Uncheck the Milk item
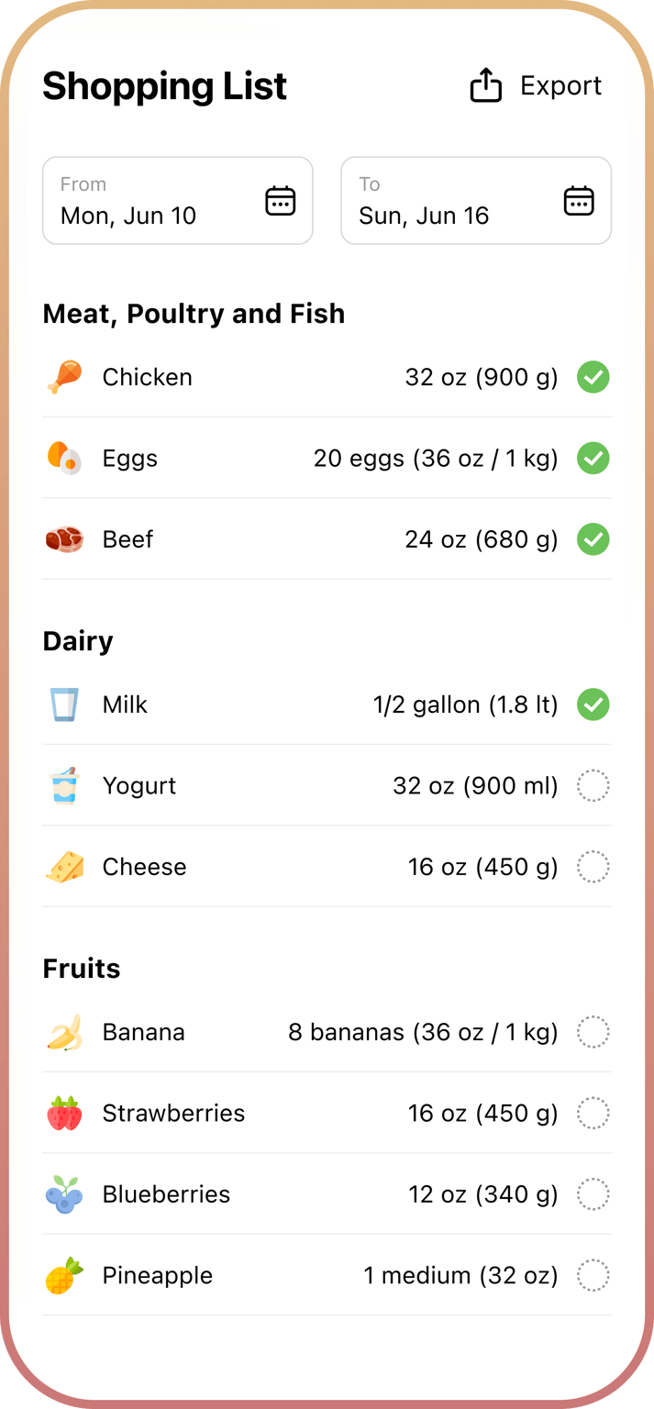This screenshot has width=654, height=1409. click(x=593, y=704)
